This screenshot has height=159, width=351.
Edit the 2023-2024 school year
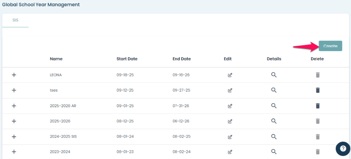click(230, 152)
